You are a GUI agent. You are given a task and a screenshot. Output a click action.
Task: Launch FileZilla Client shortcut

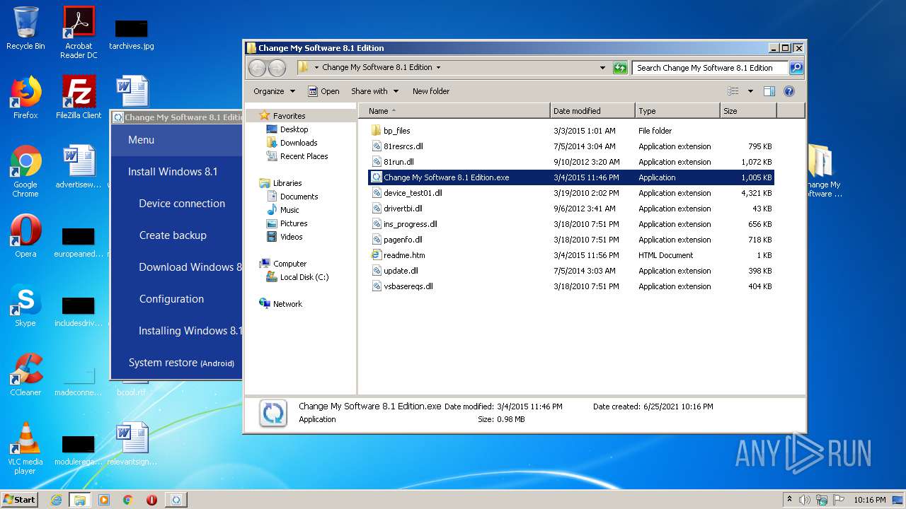tap(79, 98)
